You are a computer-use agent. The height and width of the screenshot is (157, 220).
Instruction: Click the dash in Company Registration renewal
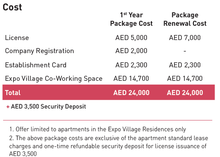185,51
